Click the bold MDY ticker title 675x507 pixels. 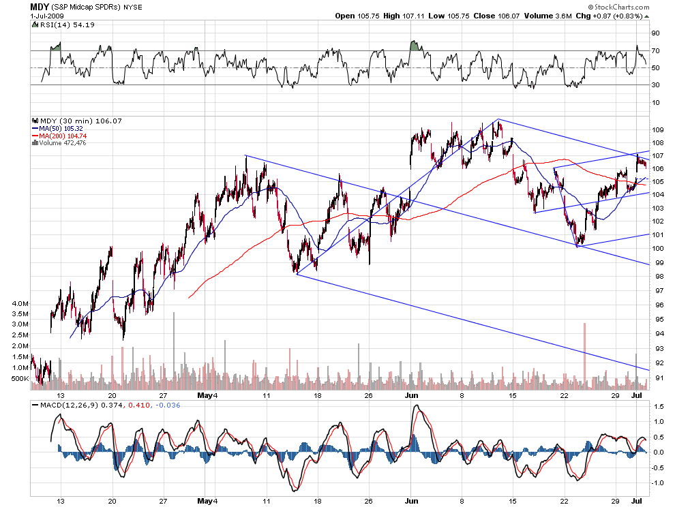tap(40, 7)
